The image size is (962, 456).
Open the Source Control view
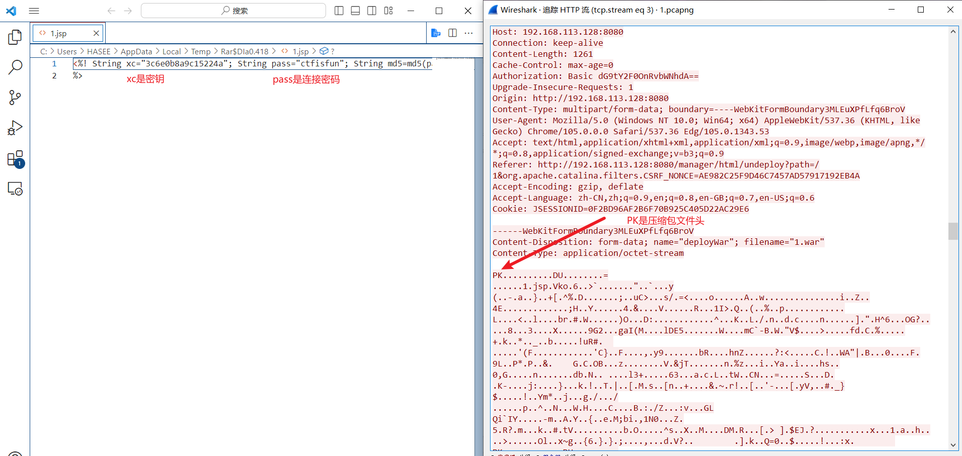15,98
